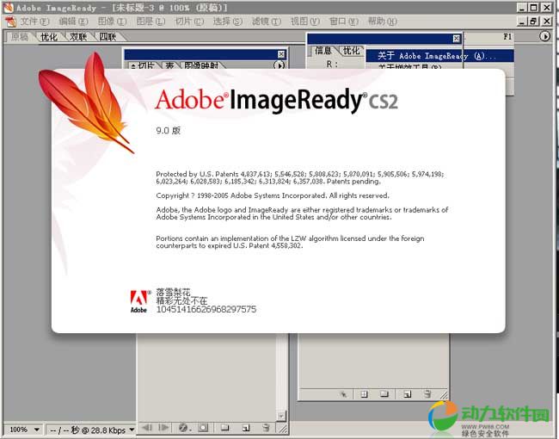This screenshot has width=559, height=439.
Task: Click the new folder icon in left panel
Action: point(224,427)
